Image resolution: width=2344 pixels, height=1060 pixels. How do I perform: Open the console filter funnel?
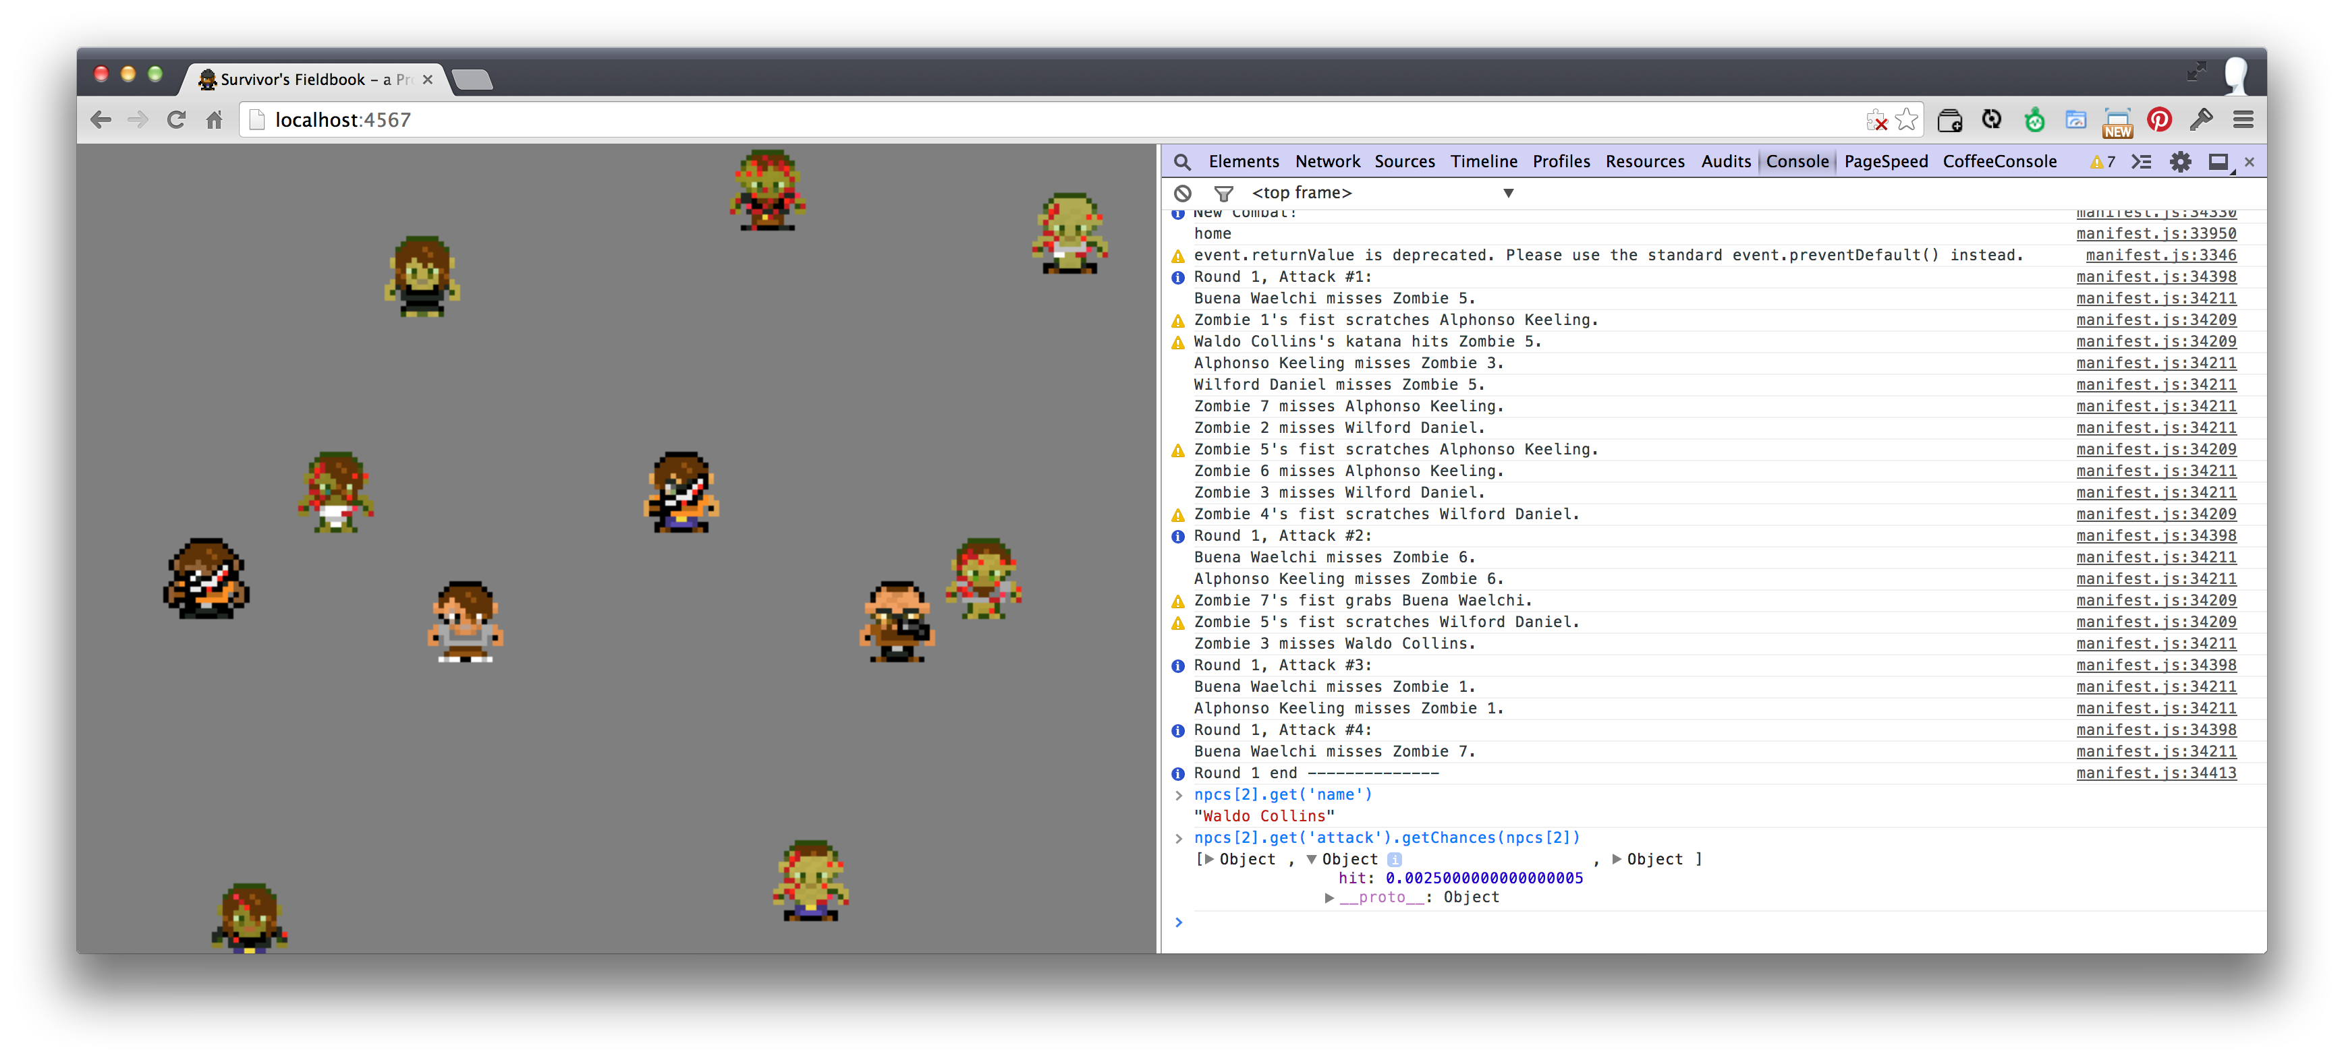point(1223,193)
